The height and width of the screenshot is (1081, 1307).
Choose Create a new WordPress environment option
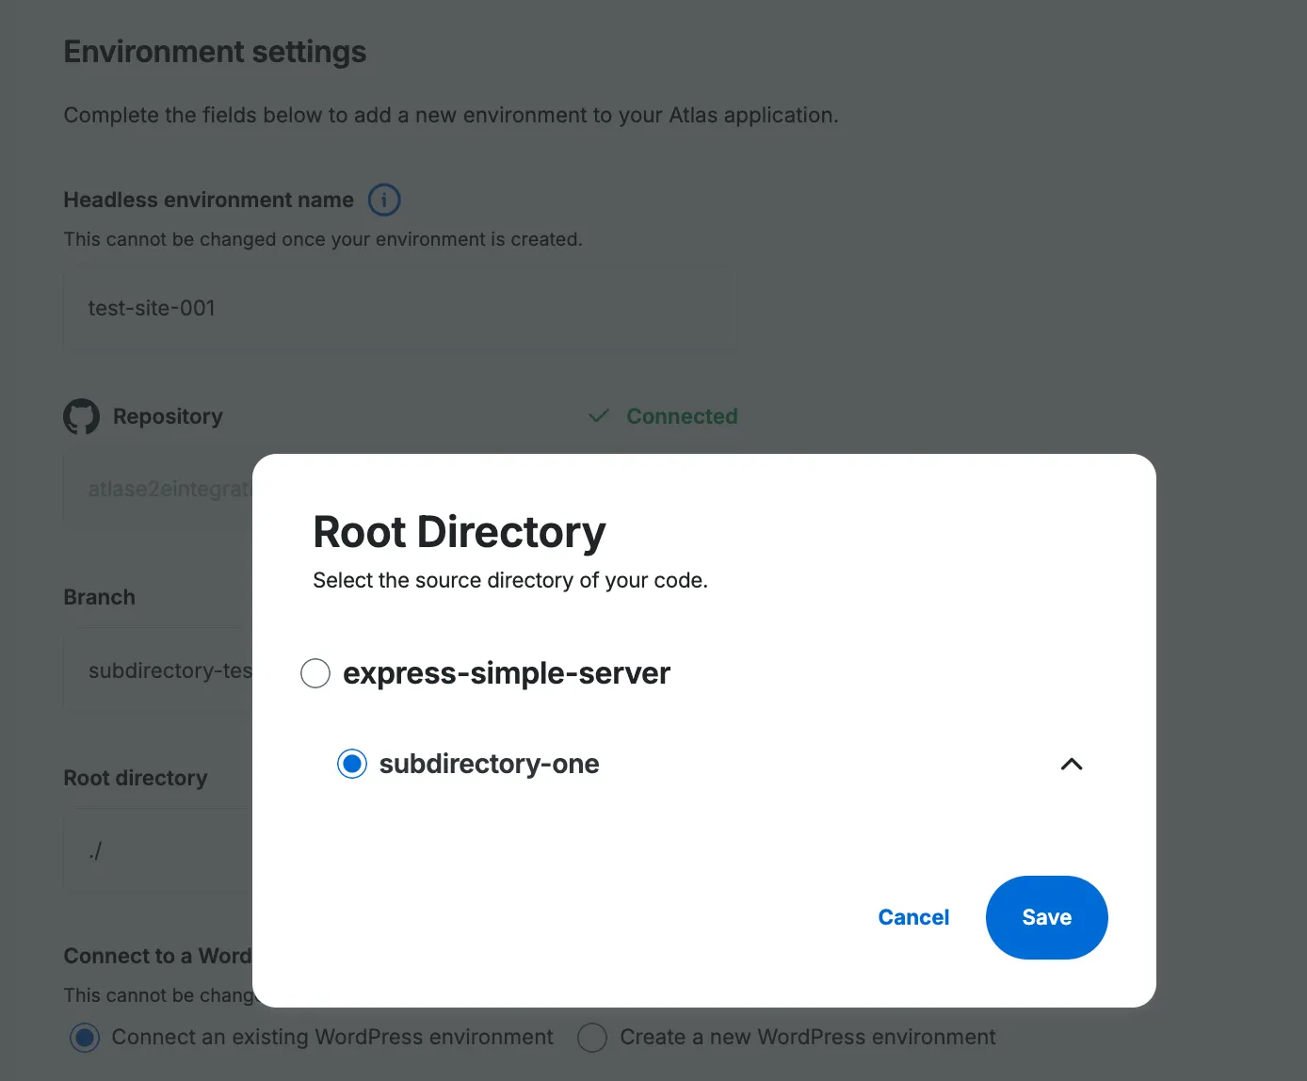click(x=592, y=1038)
